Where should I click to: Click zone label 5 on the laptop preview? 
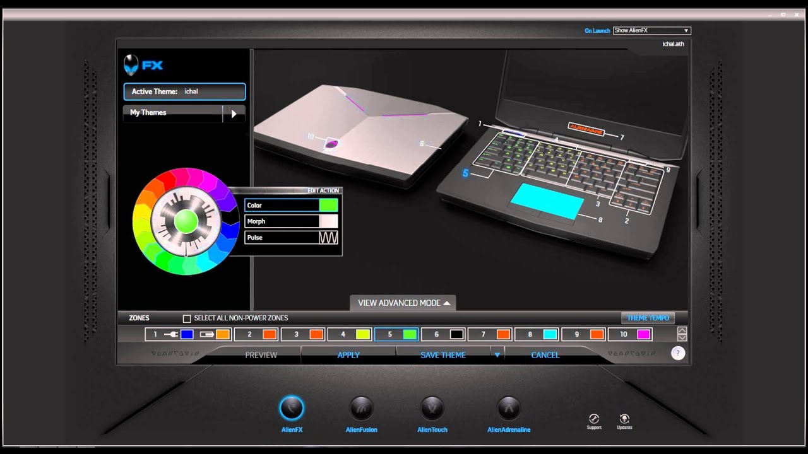coord(465,173)
